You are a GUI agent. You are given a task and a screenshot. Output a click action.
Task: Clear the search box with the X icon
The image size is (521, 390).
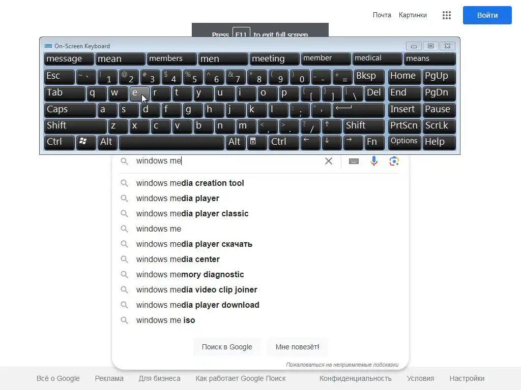pos(329,161)
